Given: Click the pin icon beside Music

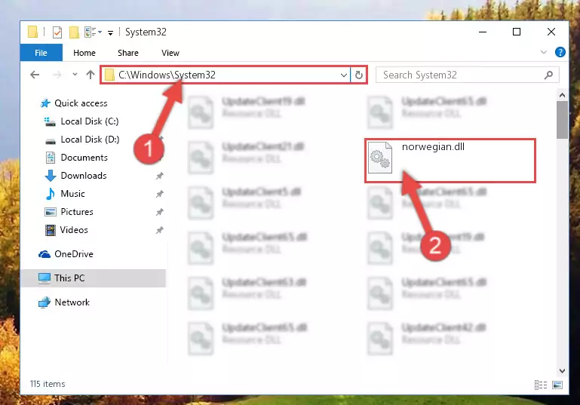Looking at the screenshot, I should coord(160,194).
